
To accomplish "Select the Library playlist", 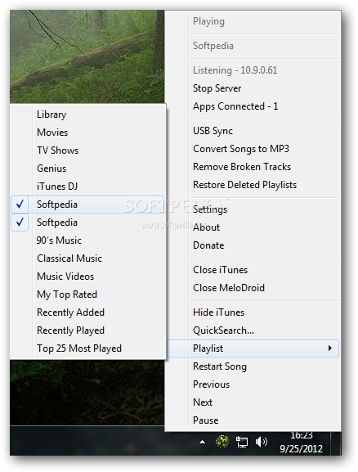I will pyautogui.click(x=87, y=115).
